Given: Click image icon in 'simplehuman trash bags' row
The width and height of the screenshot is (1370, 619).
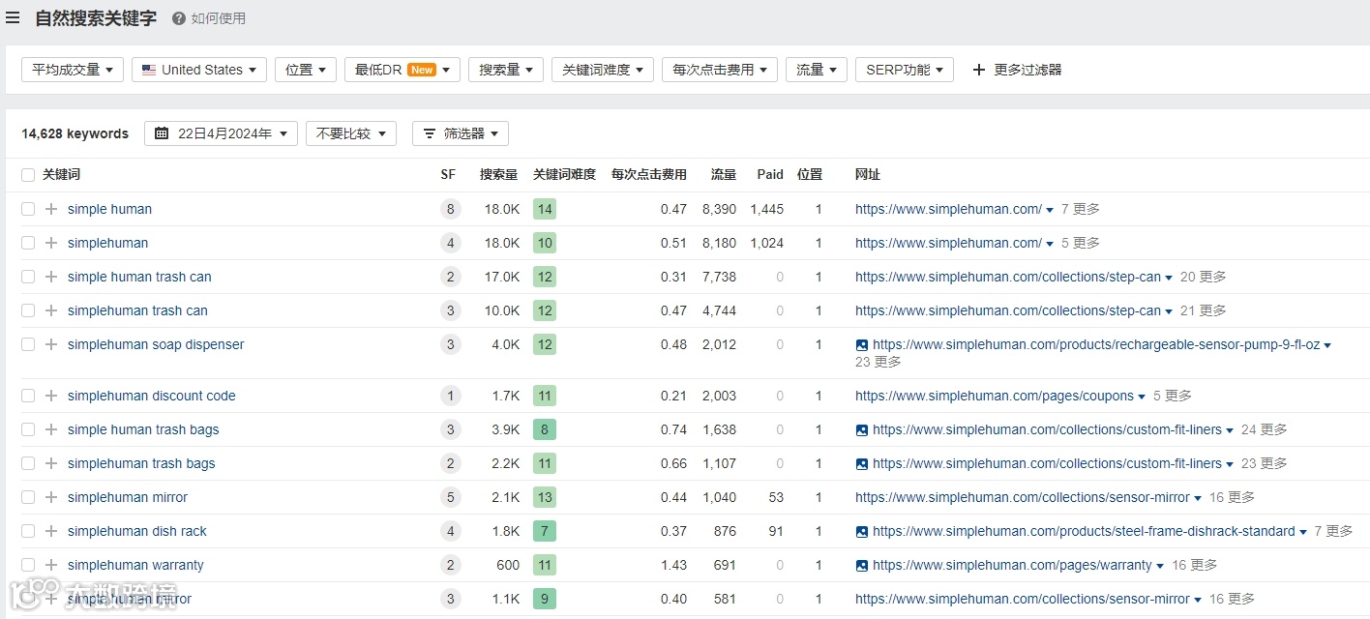Looking at the screenshot, I should coord(862,463).
